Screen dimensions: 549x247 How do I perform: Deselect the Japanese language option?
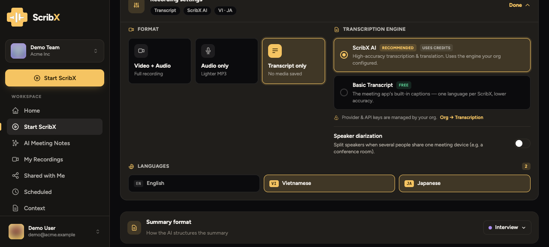[465, 183]
